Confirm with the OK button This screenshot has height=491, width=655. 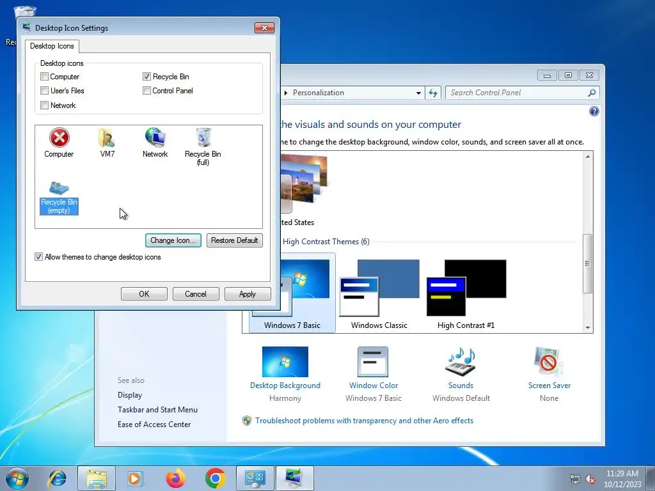pos(144,294)
